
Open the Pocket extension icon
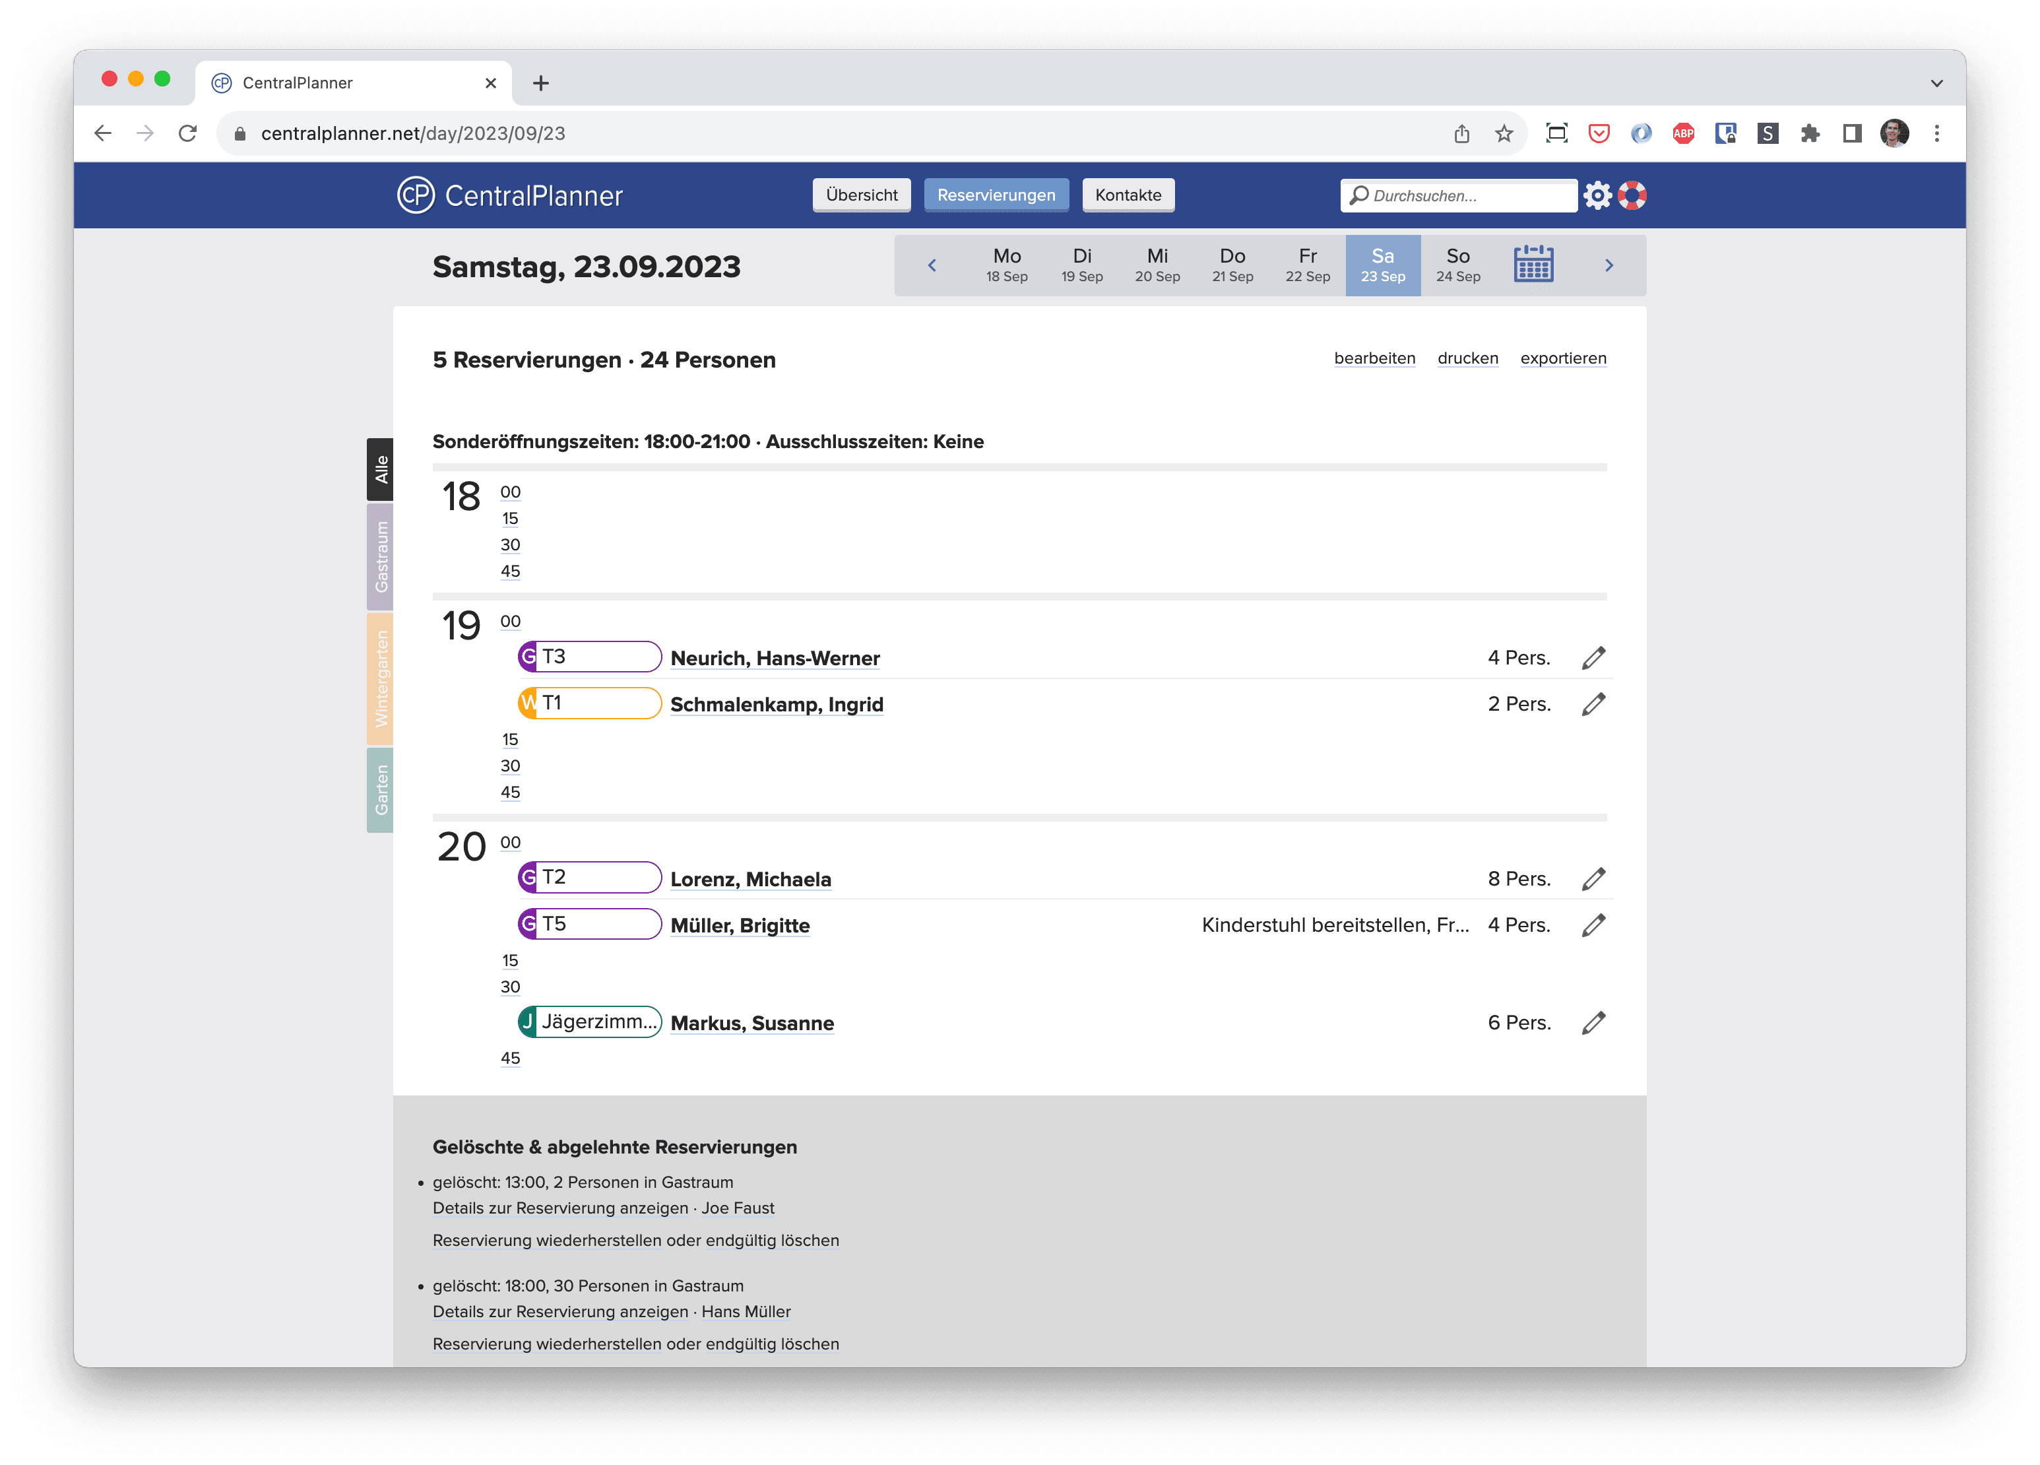[x=1599, y=133]
